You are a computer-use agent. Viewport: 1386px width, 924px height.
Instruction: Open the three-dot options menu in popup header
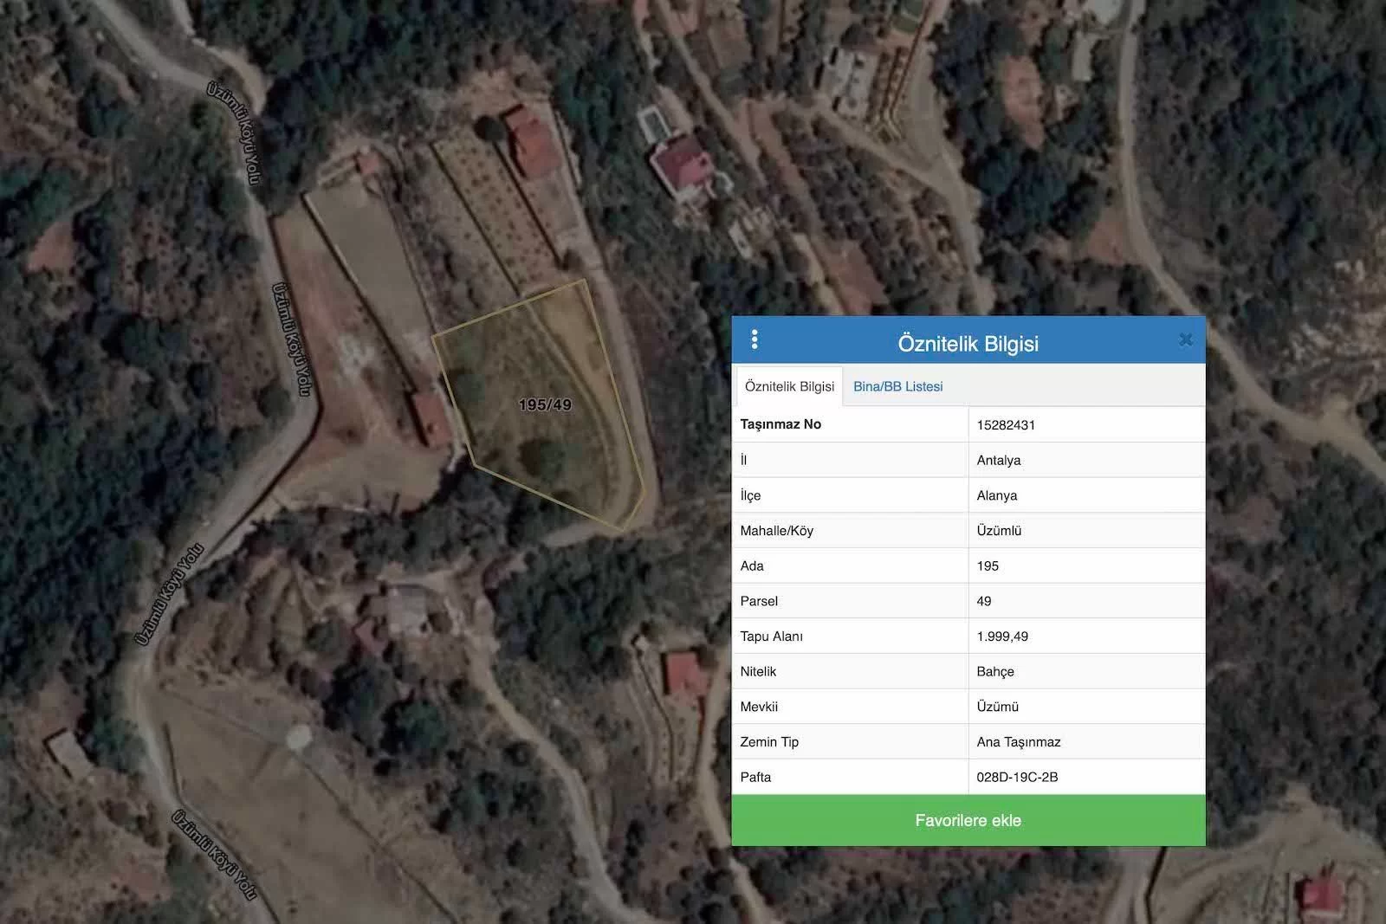pyautogui.click(x=755, y=339)
